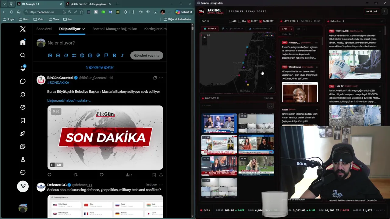Click the pencil edit icon on the map

pos(271,89)
